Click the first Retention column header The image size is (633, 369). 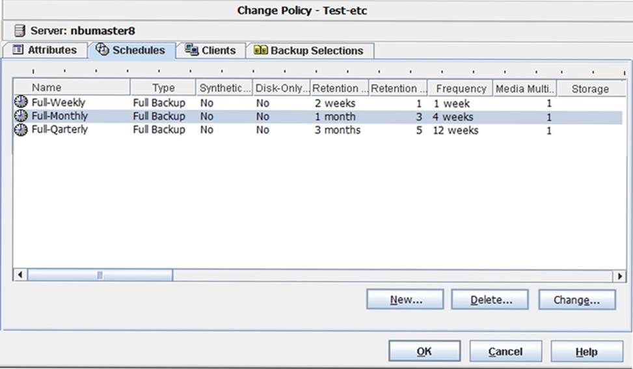click(340, 88)
